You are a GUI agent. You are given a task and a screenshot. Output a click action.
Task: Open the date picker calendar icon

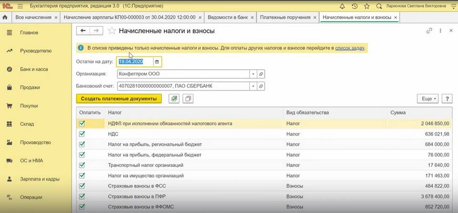tap(157, 62)
